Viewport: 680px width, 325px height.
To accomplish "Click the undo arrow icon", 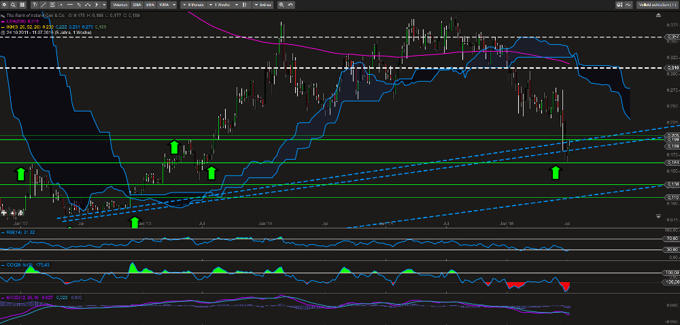I will (x=290, y=5).
